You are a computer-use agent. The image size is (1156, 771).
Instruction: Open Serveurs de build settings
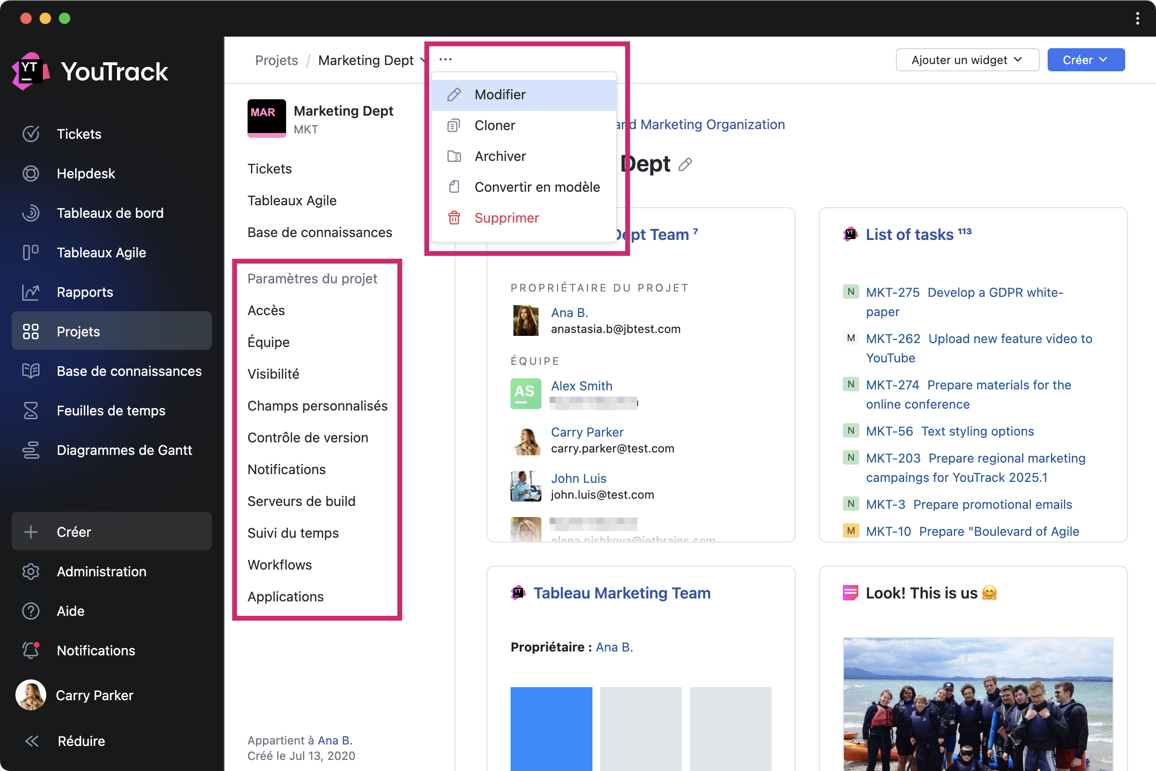(x=302, y=501)
